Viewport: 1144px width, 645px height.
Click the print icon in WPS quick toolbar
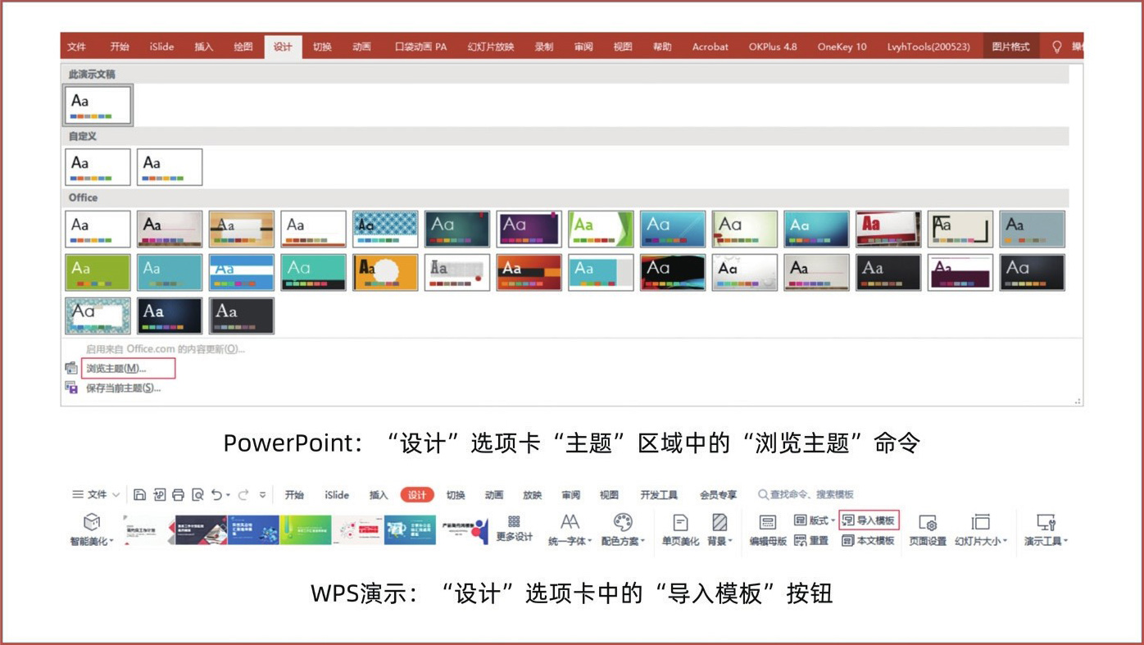point(179,494)
